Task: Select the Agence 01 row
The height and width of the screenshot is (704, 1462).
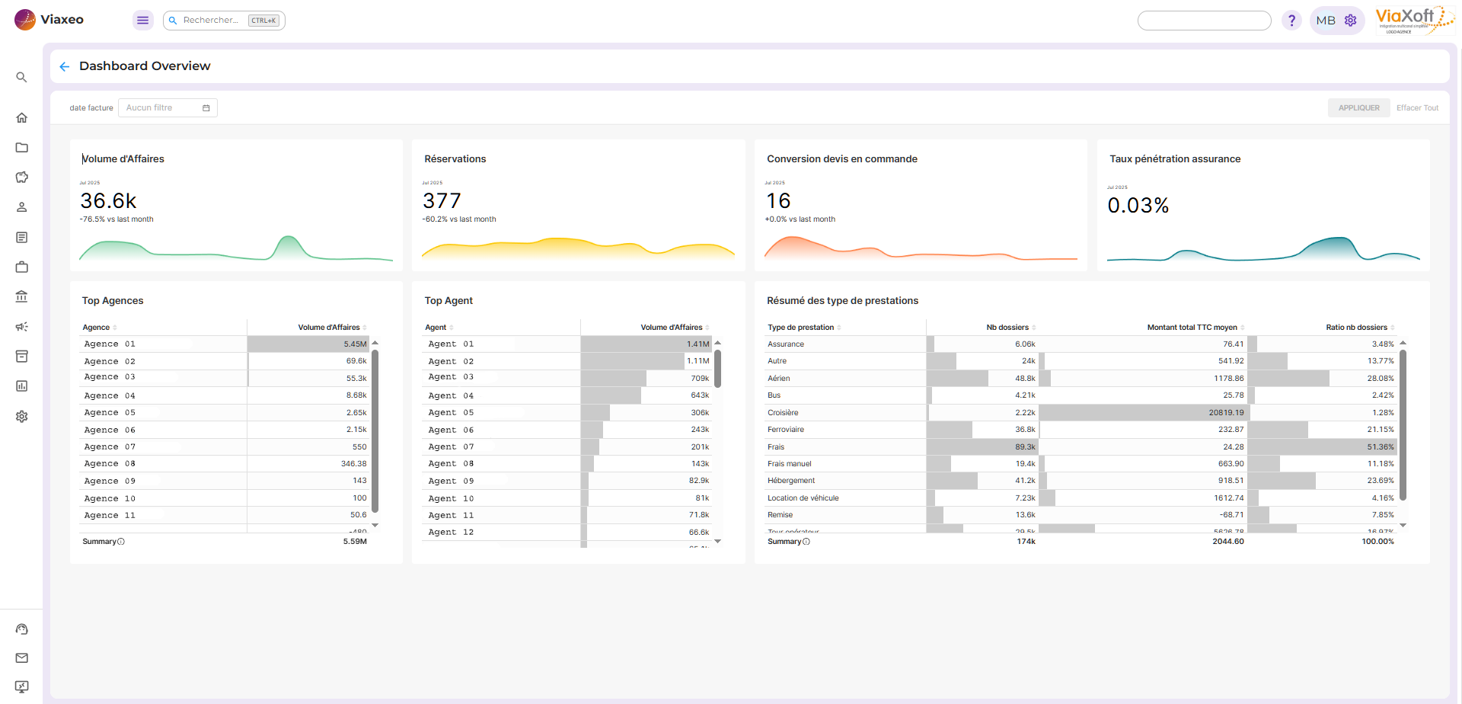Action: pos(225,344)
